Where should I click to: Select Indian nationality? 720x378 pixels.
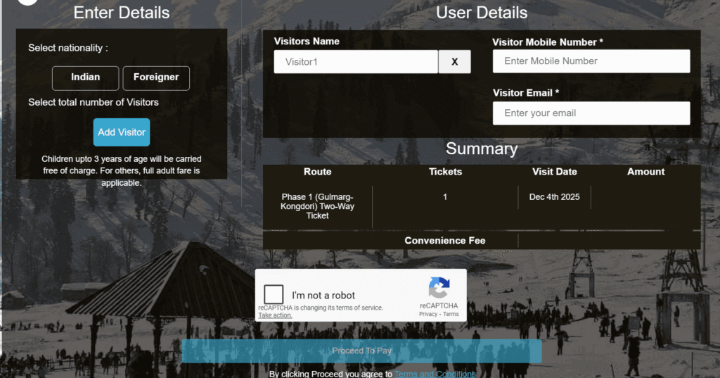[85, 77]
